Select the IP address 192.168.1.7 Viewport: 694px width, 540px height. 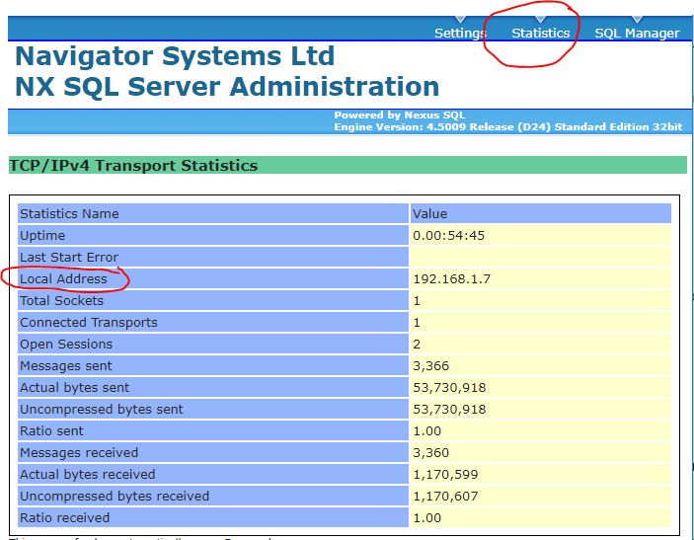click(x=452, y=278)
